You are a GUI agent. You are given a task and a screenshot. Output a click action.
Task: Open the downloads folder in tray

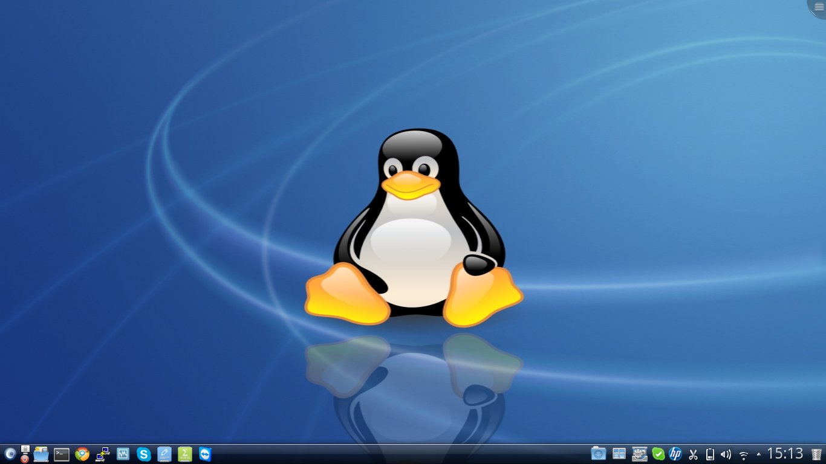click(x=599, y=454)
